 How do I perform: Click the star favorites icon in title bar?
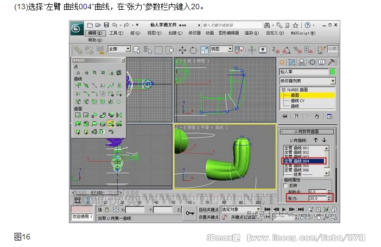[295, 26]
